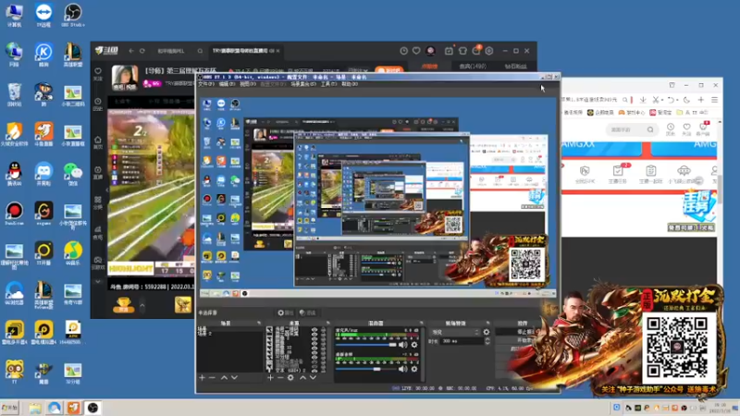Remove the selected scene with minus icon

click(x=212, y=378)
